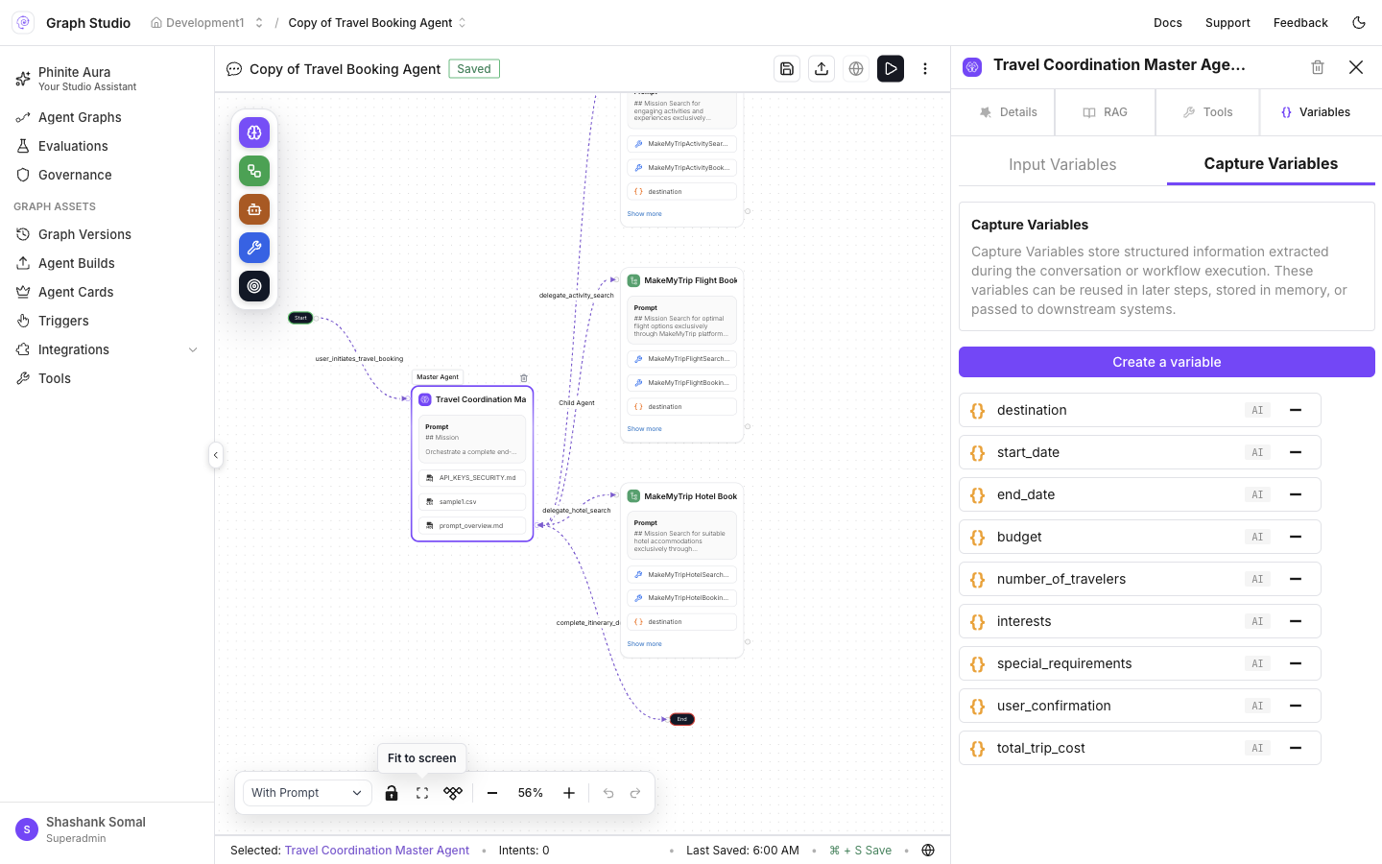Open the Docs link
Viewport: 1382px width, 864px height.
[1168, 23]
